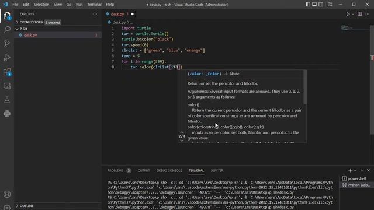Expand the Open Editors section
This screenshot has height=210, width=374.
coord(58,22)
